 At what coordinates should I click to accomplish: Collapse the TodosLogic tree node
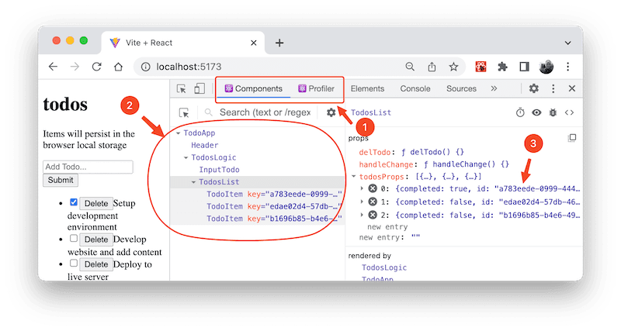(186, 158)
